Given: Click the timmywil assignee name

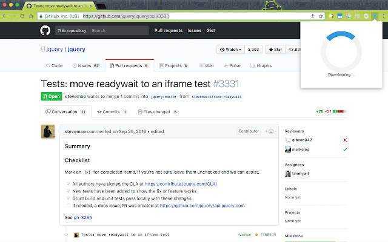Looking at the screenshot, I should pyautogui.click(x=301, y=174).
